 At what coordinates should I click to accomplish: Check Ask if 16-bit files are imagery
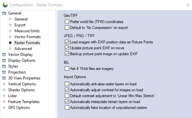pos(67,68)
